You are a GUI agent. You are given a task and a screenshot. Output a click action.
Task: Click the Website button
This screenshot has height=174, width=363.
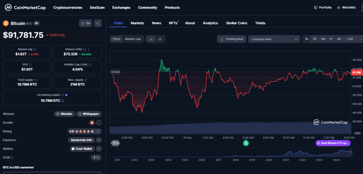click(x=65, y=114)
